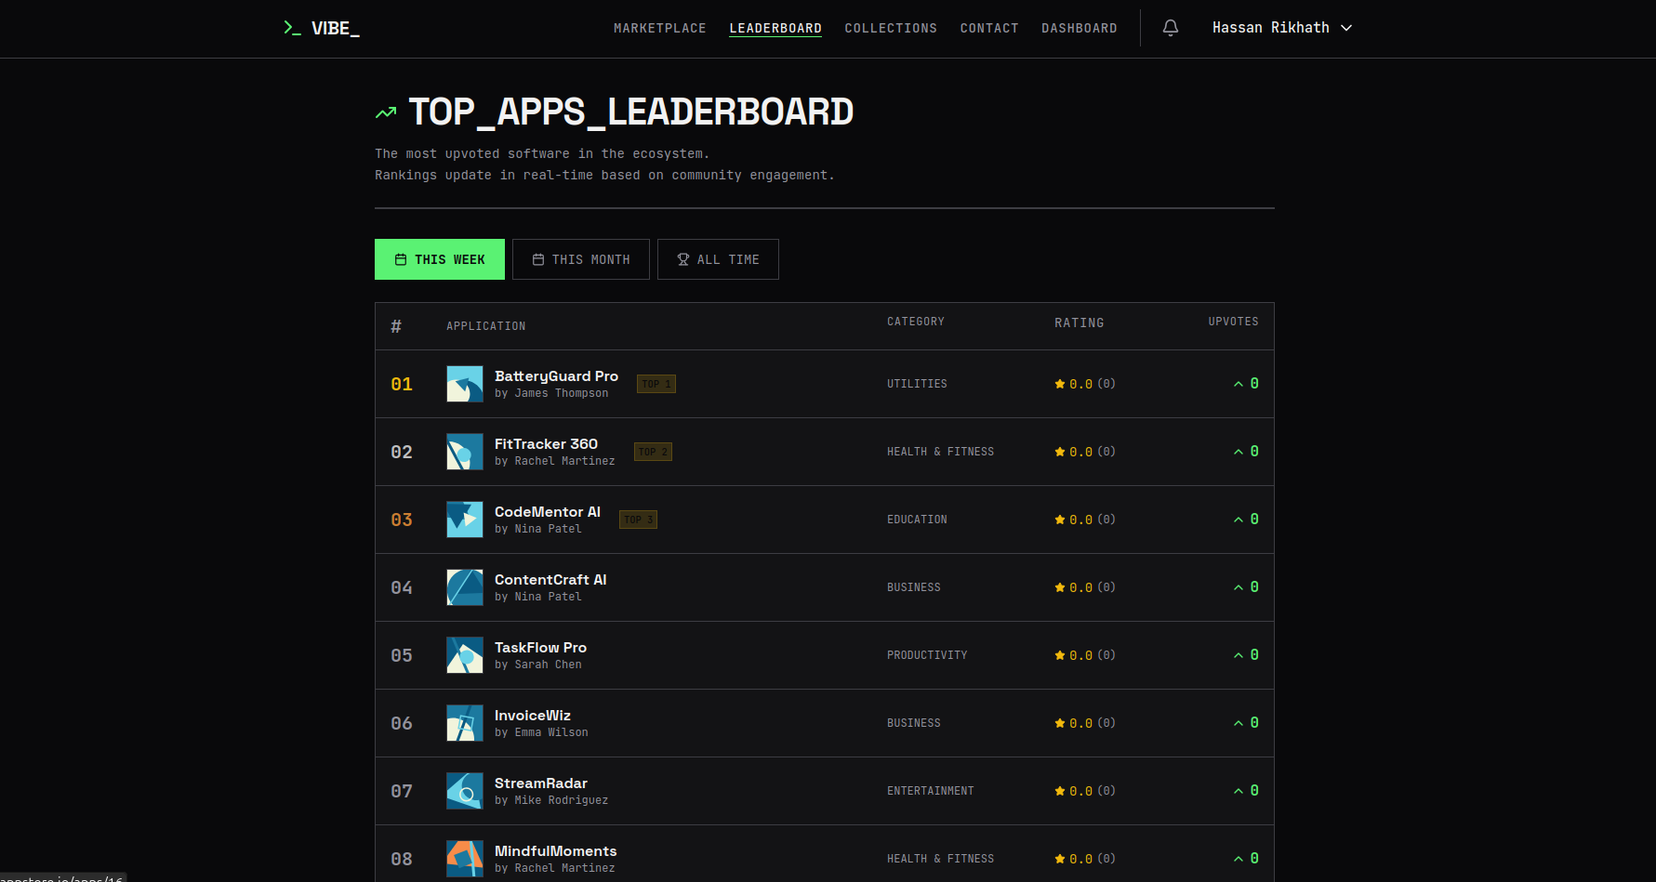Click the InvoiceWiz app icon image
The width and height of the screenshot is (1656, 882).
(464, 723)
